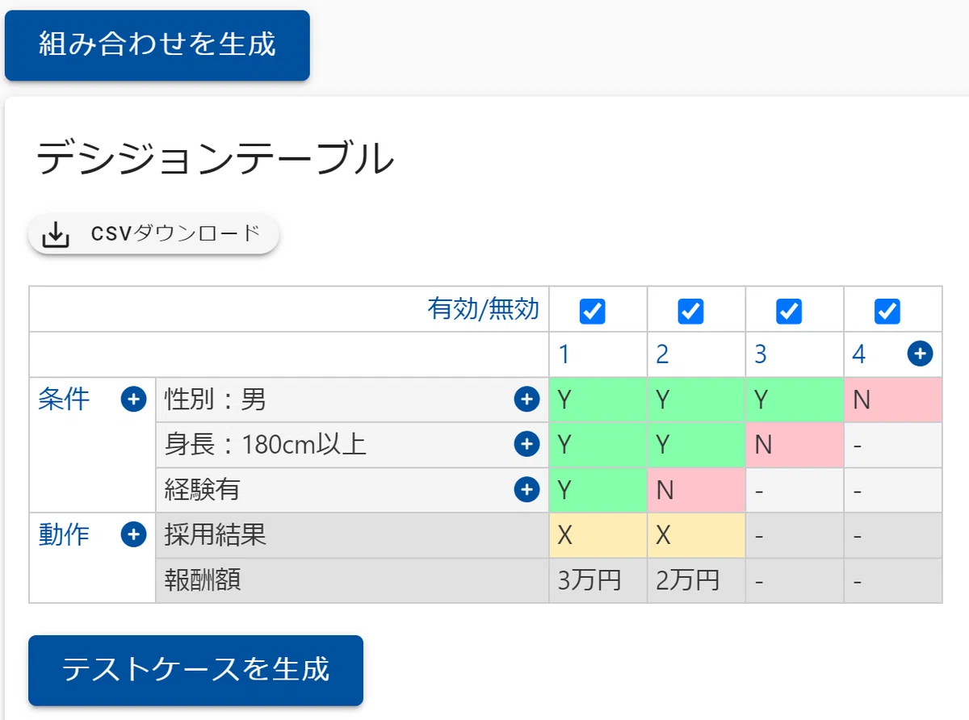The width and height of the screenshot is (969, 720).
Task: Toggle the column 3 enable checkbox
Action: click(x=789, y=311)
